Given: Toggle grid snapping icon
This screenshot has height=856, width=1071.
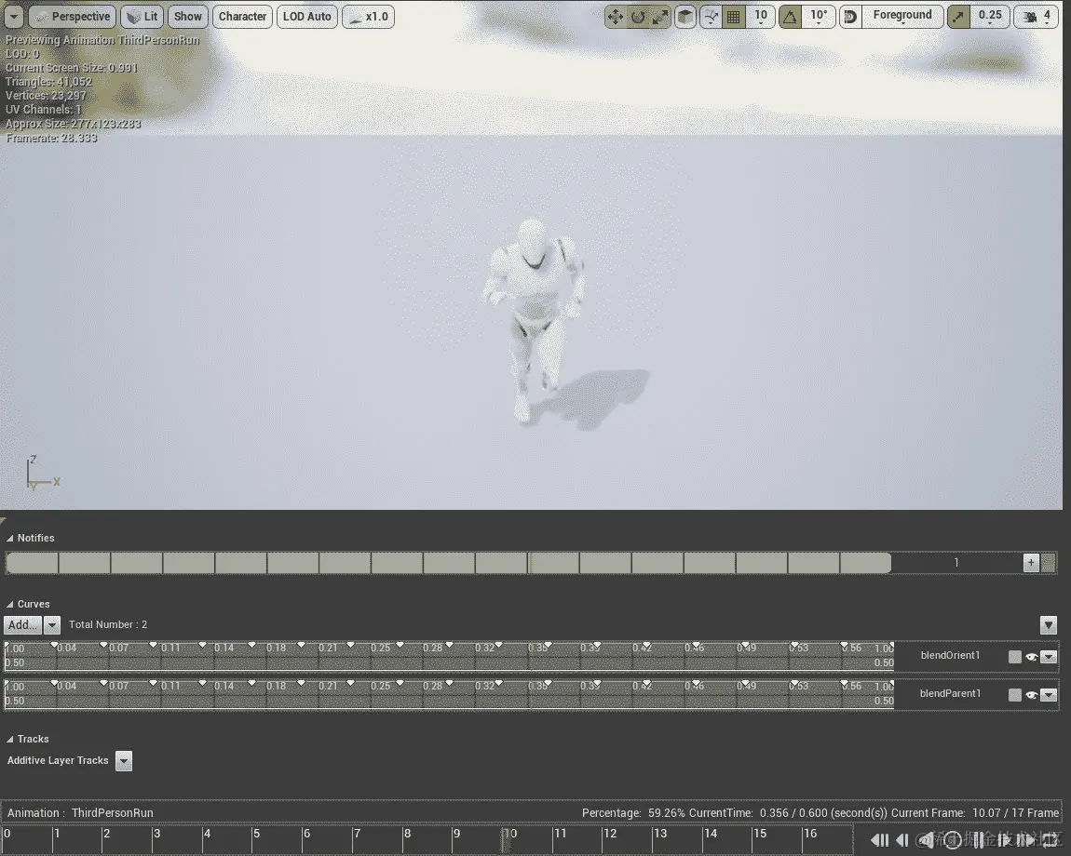Looking at the screenshot, I should [x=734, y=17].
